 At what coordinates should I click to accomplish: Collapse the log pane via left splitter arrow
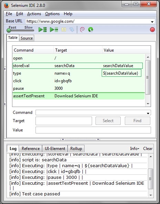(63, 140)
